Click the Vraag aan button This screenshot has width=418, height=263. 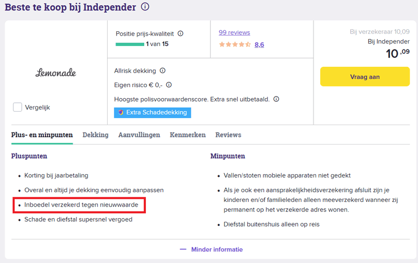[x=365, y=77]
